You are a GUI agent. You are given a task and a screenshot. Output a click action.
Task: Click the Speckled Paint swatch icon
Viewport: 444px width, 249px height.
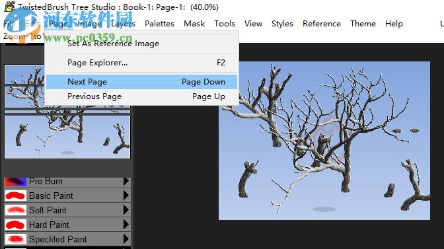pyautogui.click(x=16, y=239)
